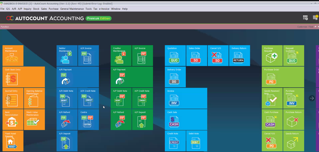319x152 pixels.
Task: Open the Stock menu
Action: pyautogui.click(x=36, y=9)
